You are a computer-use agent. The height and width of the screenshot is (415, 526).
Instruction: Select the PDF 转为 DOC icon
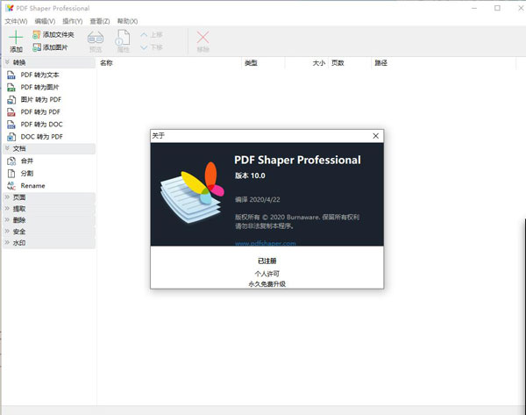tap(11, 125)
